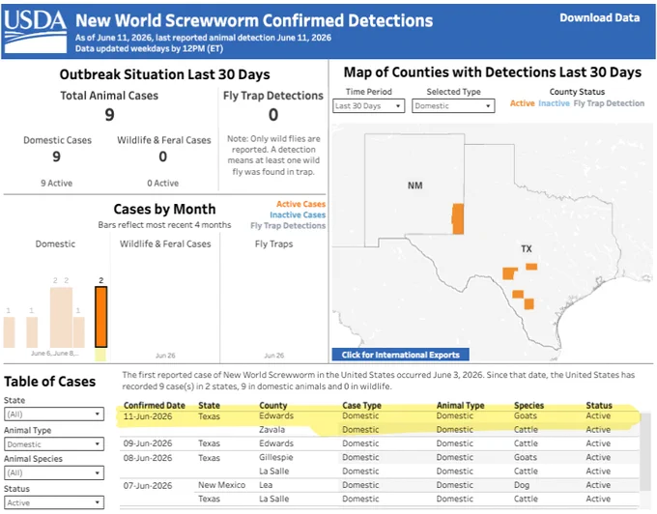Click the 08-Jun-2026 date cell
The width and height of the screenshot is (657, 514).
[148, 458]
